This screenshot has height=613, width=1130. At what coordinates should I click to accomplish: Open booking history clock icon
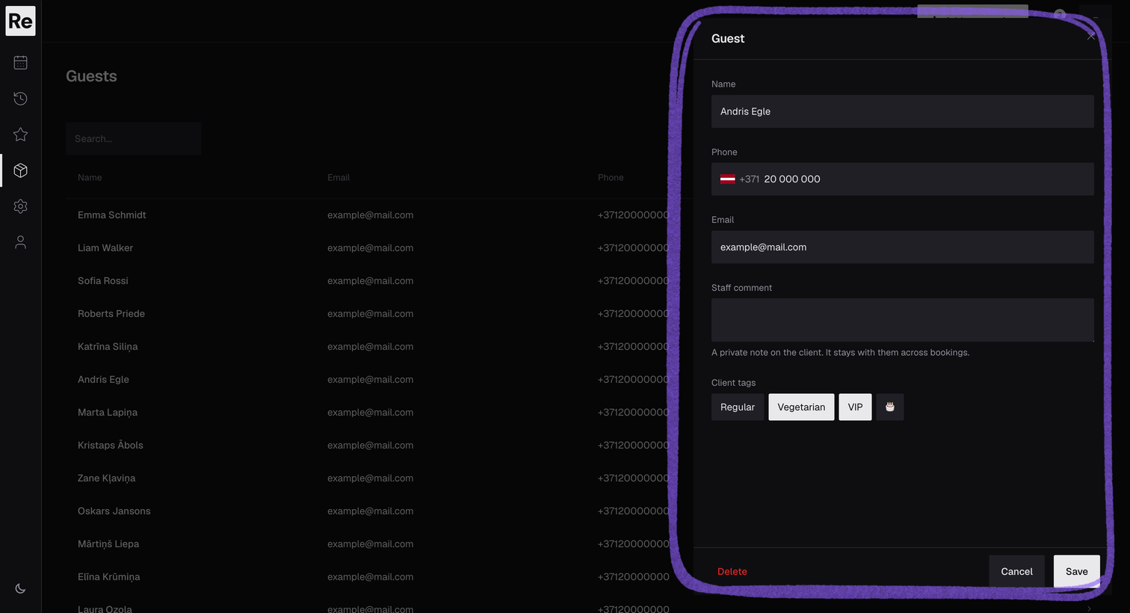(x=21, y=99)
